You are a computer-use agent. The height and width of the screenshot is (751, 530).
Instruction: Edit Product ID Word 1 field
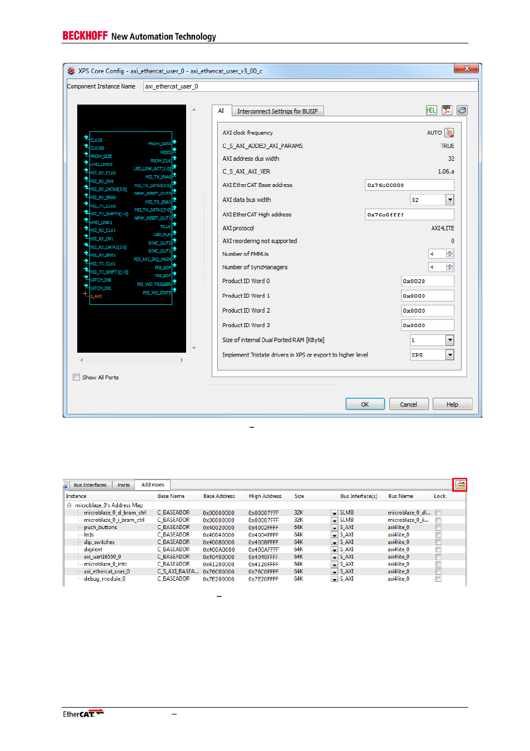click(427, 296)
